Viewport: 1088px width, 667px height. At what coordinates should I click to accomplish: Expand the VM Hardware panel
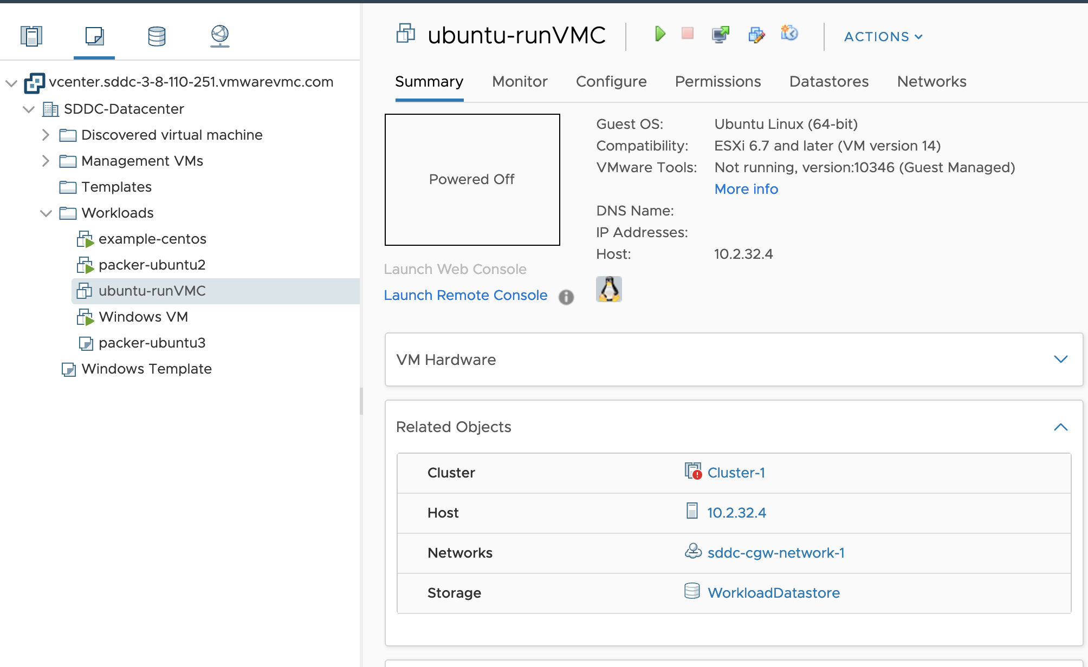point(1060,359)
